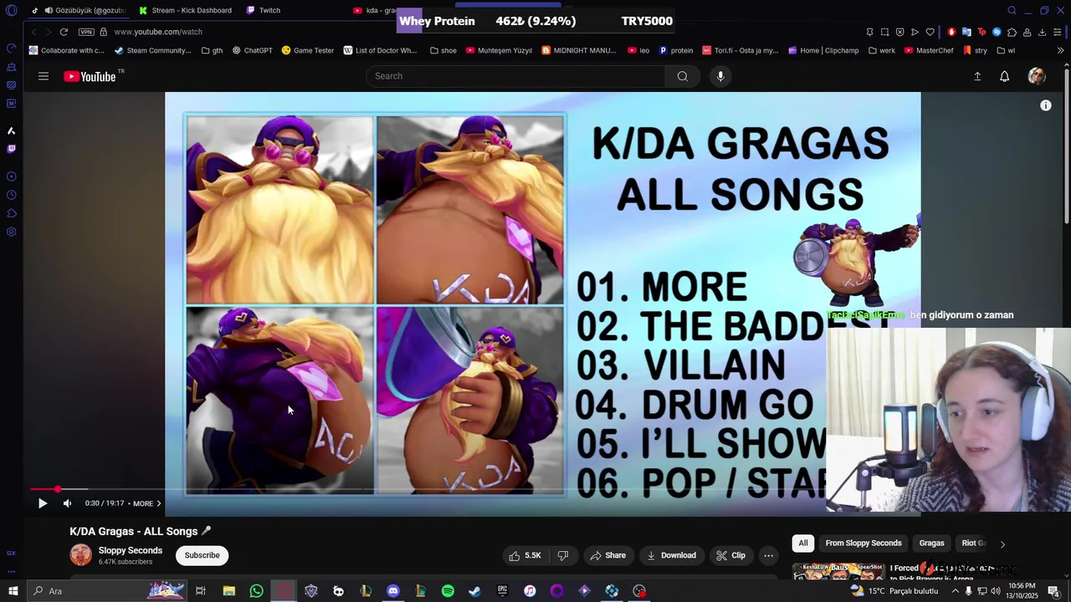Image resolution: width=1071 pixels, height=602 pixels.
Task: Open browser downloads arrow icon
Action: [x=1042, y=32]
